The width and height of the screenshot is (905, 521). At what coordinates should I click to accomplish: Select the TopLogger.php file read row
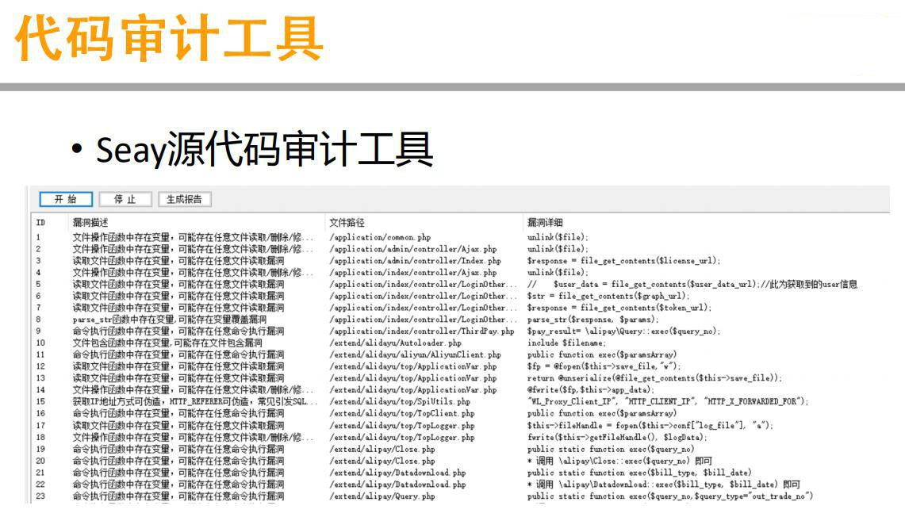tap(238, 423)
